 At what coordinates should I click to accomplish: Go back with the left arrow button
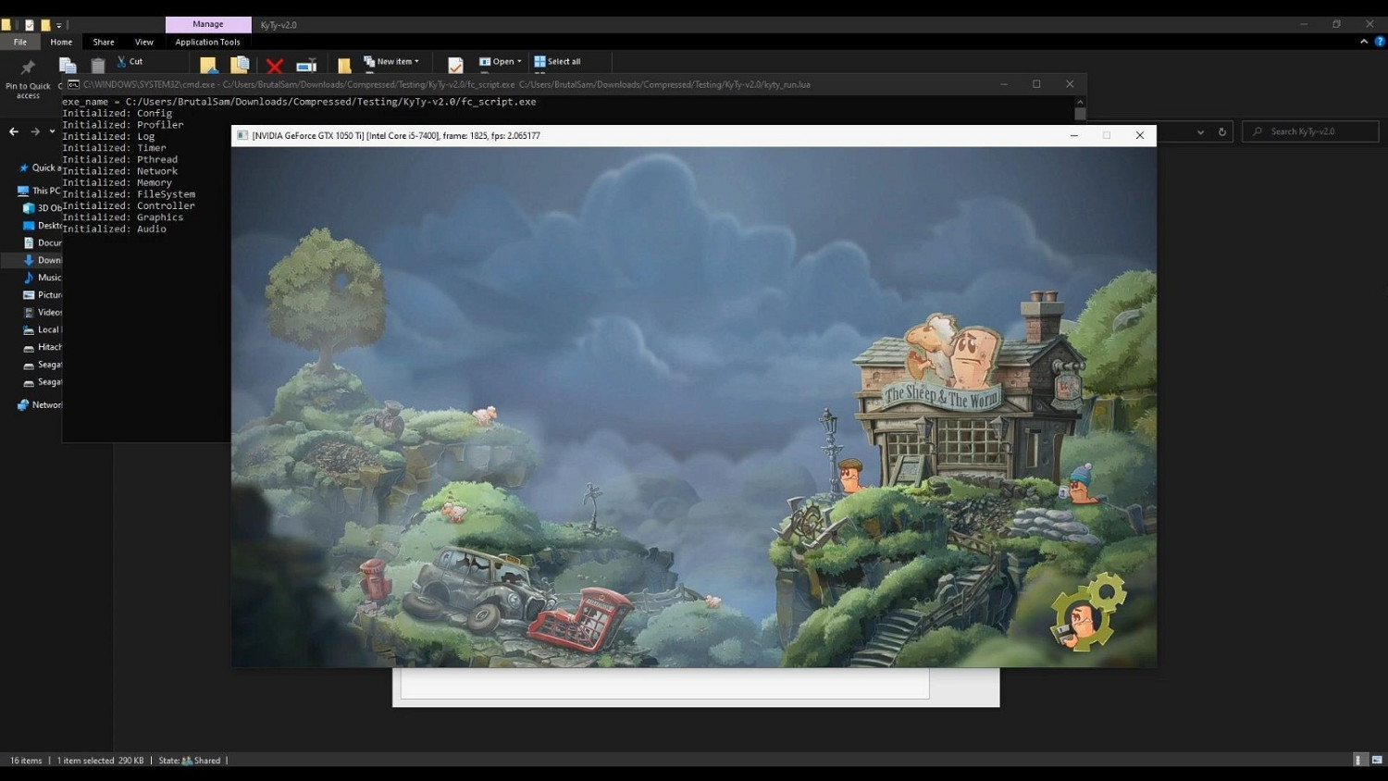click(14, 132)
